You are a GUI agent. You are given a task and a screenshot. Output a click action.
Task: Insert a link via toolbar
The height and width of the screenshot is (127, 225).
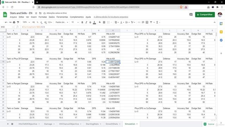pos(139,22)
